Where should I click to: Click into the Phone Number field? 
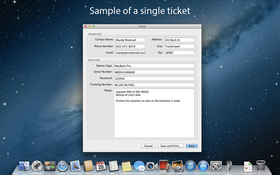130,46
